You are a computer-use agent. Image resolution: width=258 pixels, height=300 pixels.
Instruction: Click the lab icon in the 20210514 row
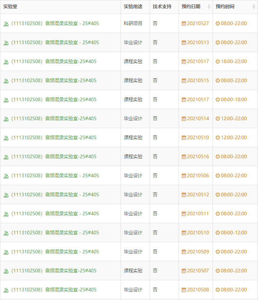tap(6, 119)
